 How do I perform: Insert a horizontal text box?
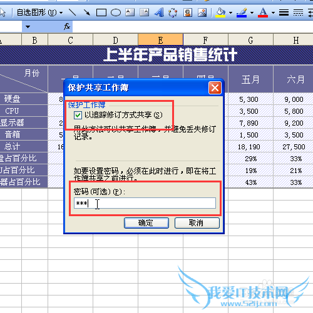point(130,12)
